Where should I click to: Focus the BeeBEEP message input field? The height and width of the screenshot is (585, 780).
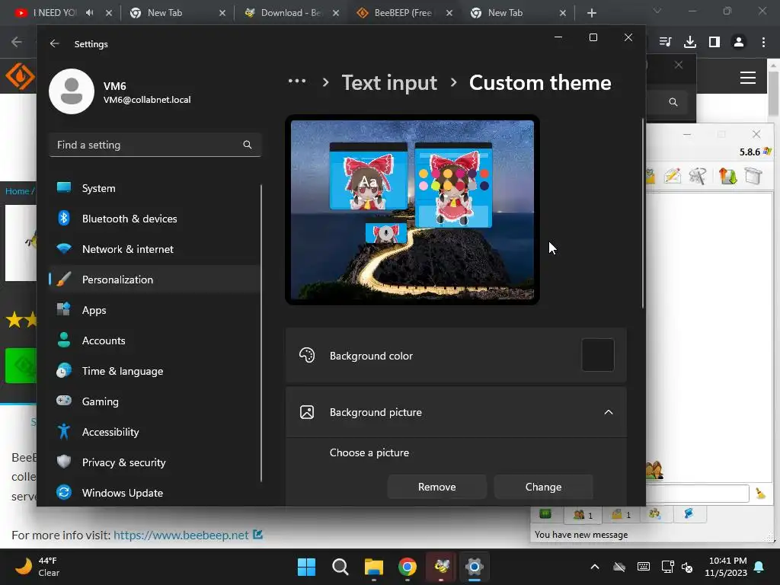pyautogui.click(x=698, y=494)
